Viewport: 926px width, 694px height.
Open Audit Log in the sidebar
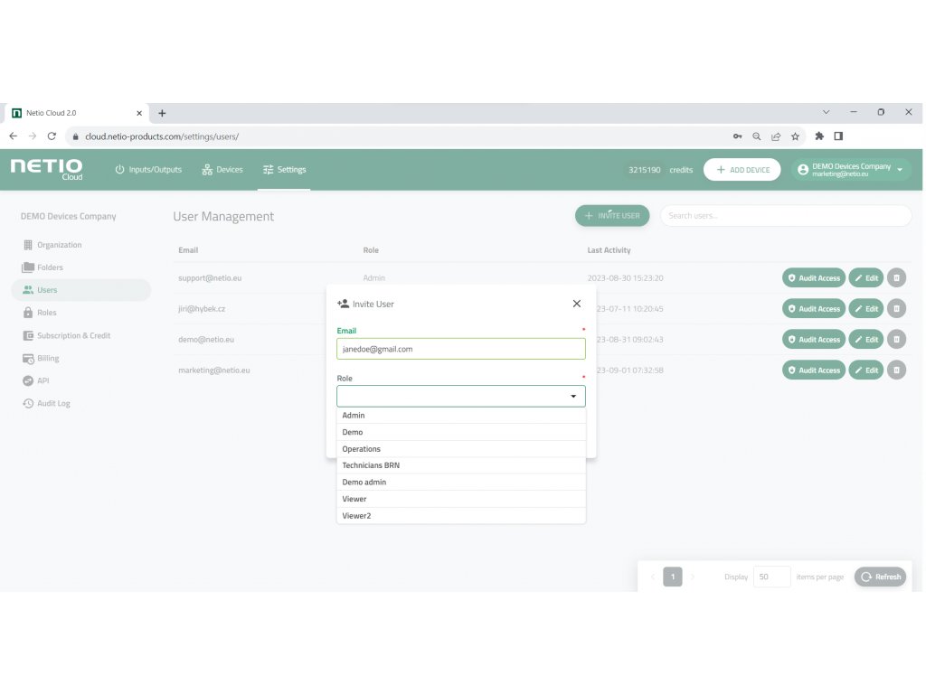point(53,404)
